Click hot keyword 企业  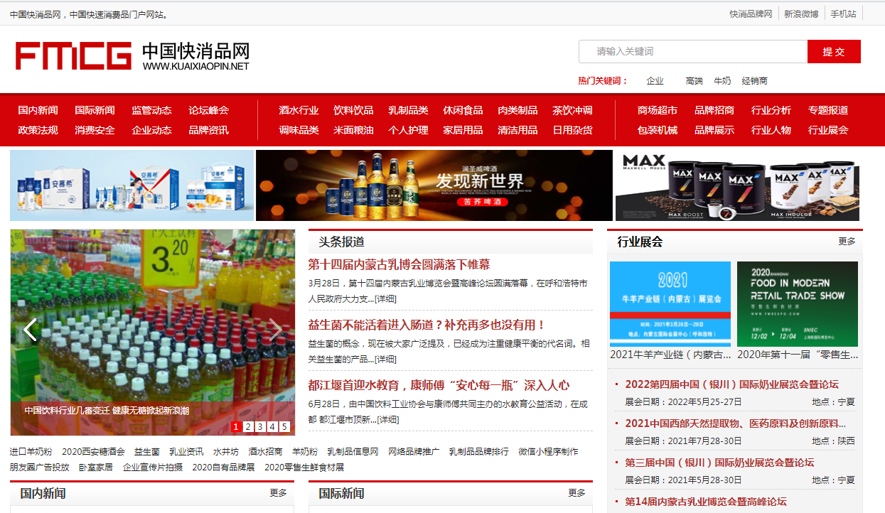[x=655, y=81]
